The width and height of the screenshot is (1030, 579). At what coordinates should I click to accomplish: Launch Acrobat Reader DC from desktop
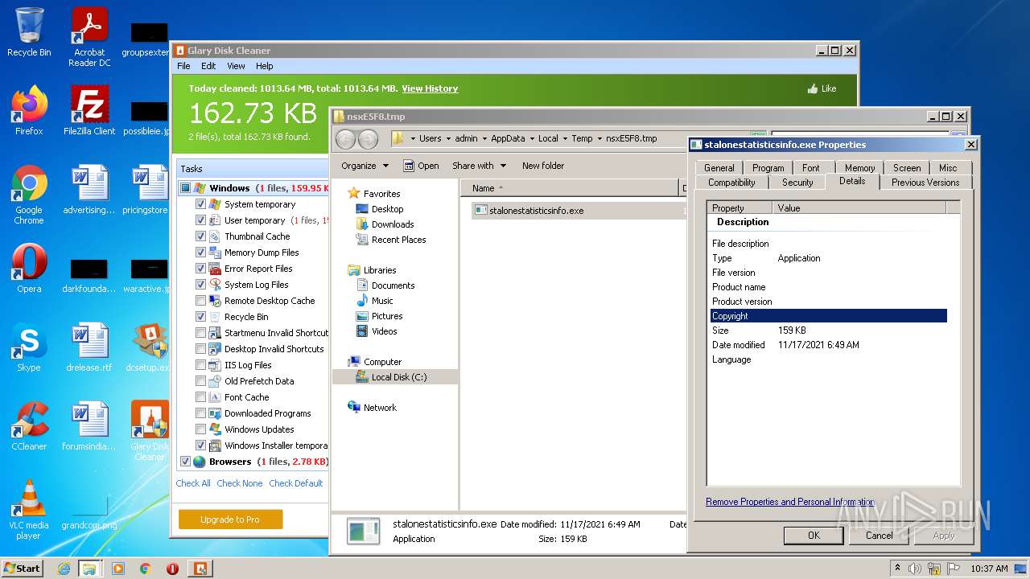point(89,36)
